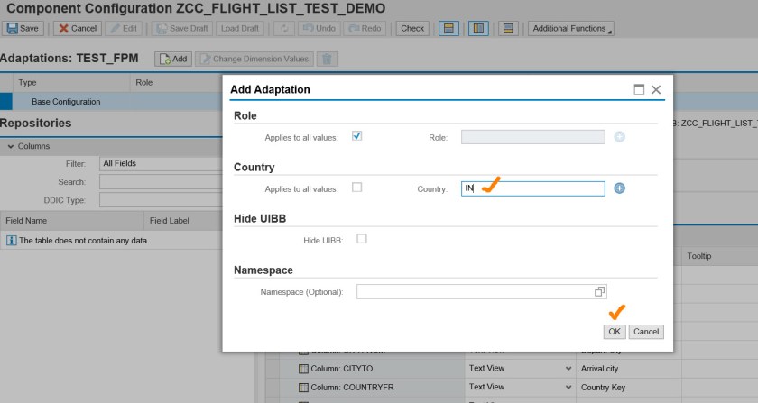Screen dimensions: 758x403
Task: Collapse the Columns section
Action: coord(10,146)
